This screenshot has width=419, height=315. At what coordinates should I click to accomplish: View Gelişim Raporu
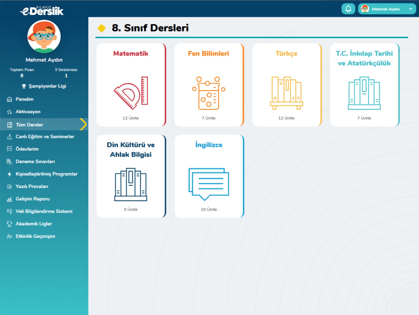32,199
